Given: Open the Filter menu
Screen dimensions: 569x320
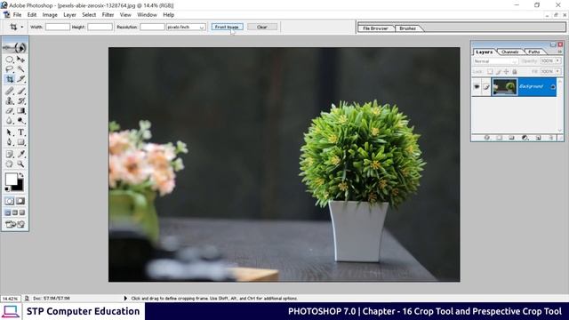Looking at the screenshot, I should pyautogui.click(x=108, y=15).
